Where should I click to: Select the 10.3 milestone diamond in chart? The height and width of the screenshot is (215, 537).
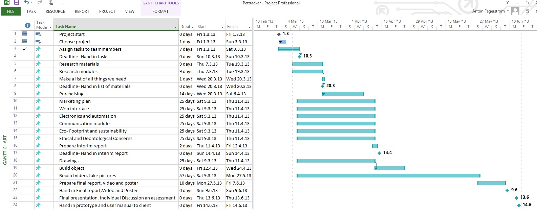coord(300,56)
